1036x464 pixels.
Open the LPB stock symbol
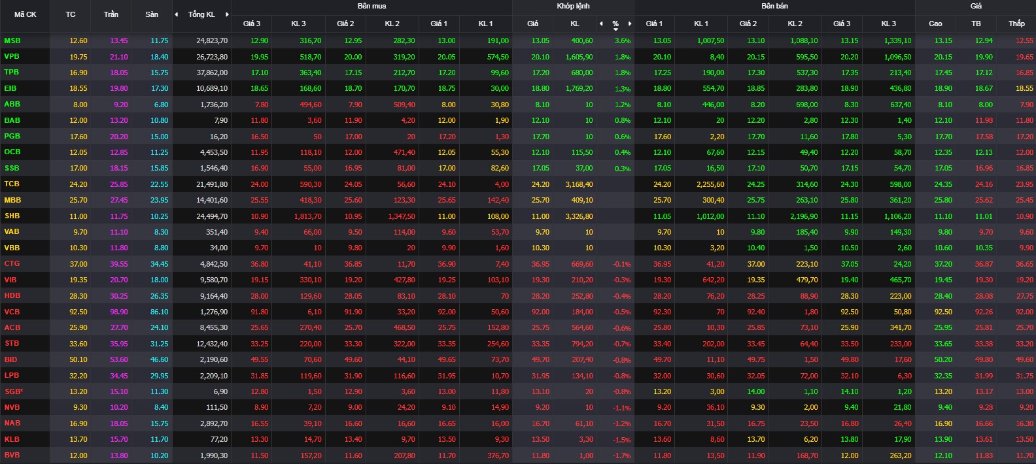12,375
